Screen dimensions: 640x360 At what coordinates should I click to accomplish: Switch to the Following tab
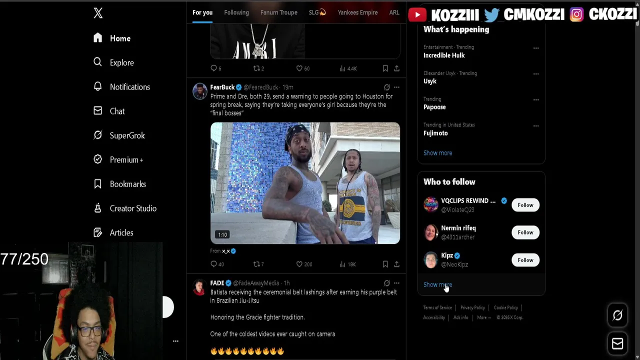click(236, 12)
